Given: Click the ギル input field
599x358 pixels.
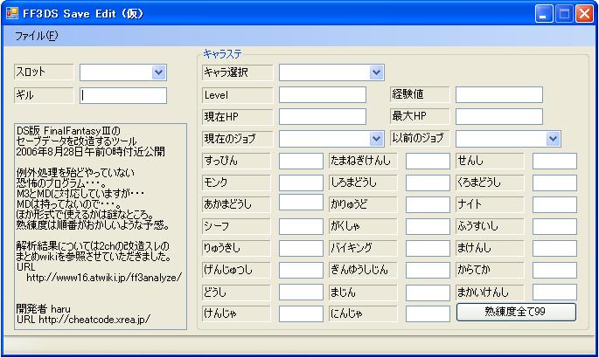Looking at the screenshot, I should (123, 95).
